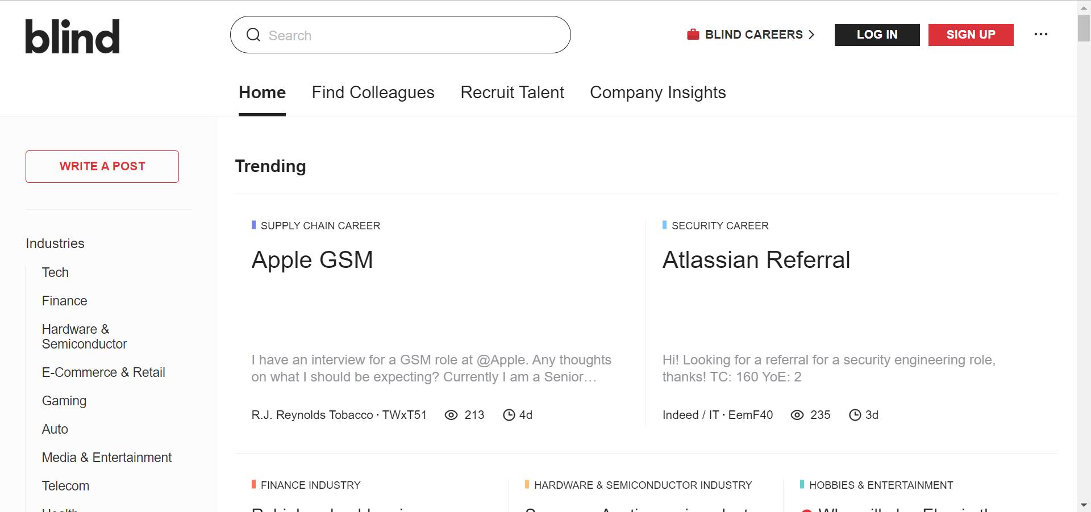Click the Blind logo
The height and width of the screenshot is (512, 1091).
(72, 36)
